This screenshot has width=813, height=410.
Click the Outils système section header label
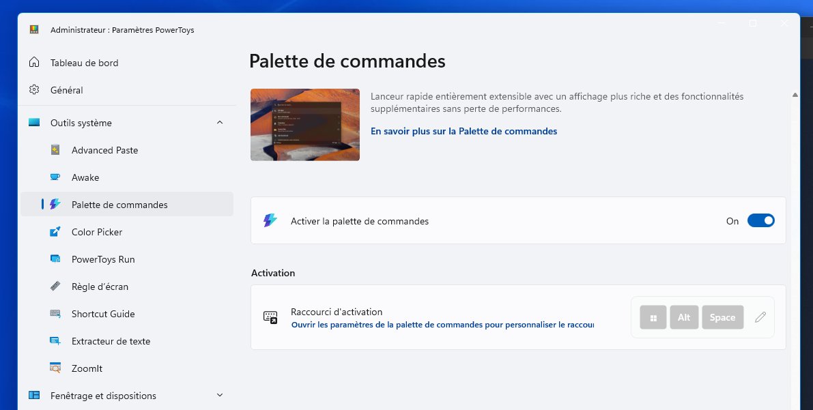pyautogui.click(x=81, y=123)
